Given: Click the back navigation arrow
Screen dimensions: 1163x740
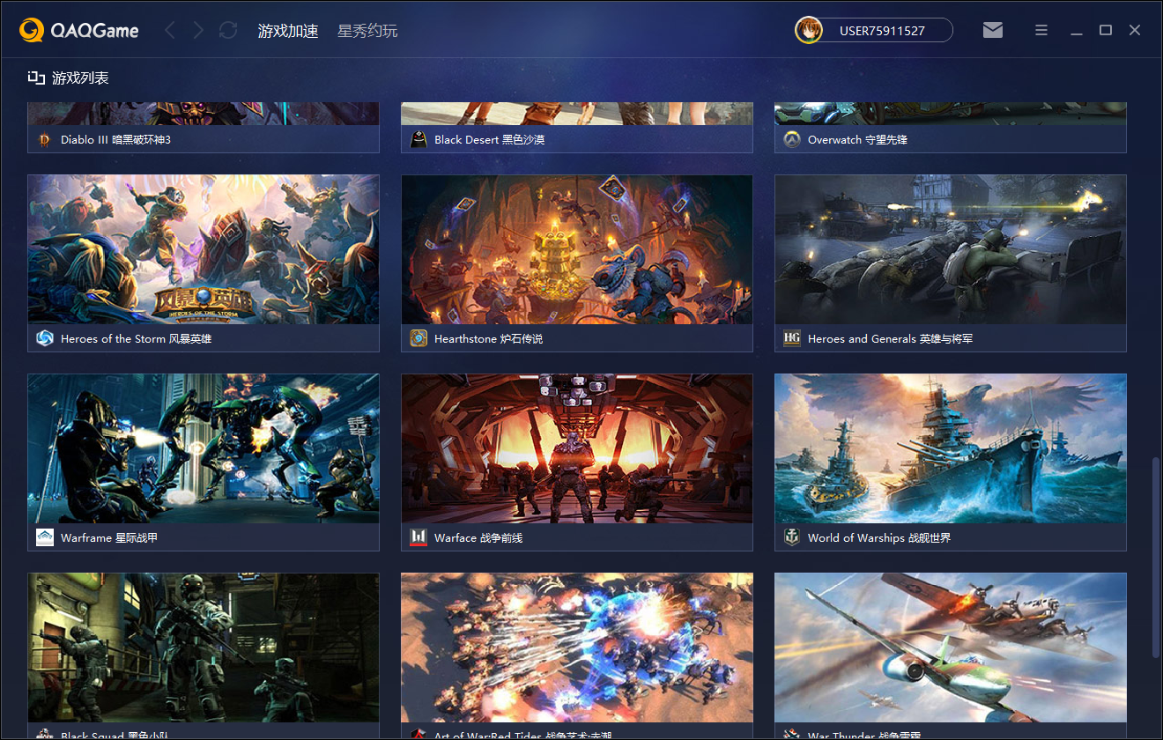Looking at the screenshot, I should (169, 29).
